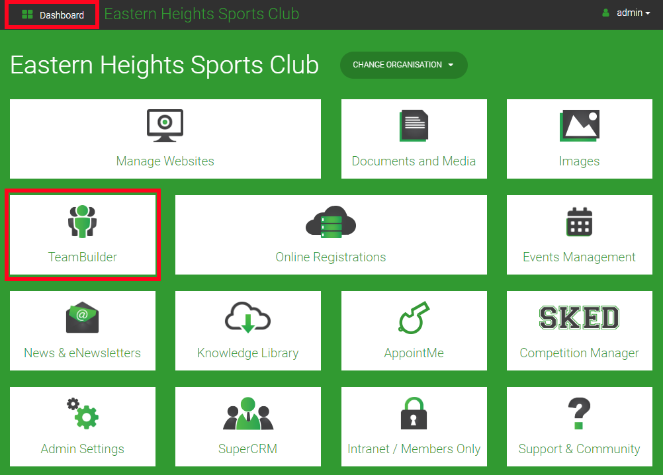The height and width of the screenshot is (475, 663).
Task: Go to the Dashboard menu item
Action: tap(53, 15)
